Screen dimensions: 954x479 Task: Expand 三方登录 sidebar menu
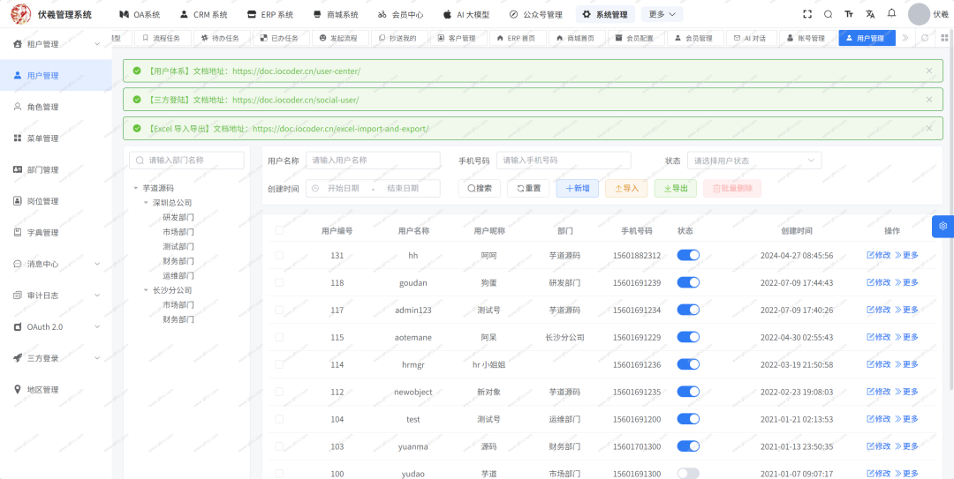point(56,358)
